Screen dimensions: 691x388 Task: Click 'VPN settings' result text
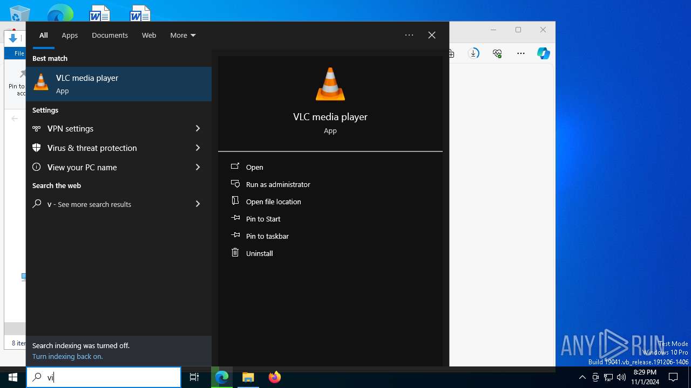coord(70,128)
